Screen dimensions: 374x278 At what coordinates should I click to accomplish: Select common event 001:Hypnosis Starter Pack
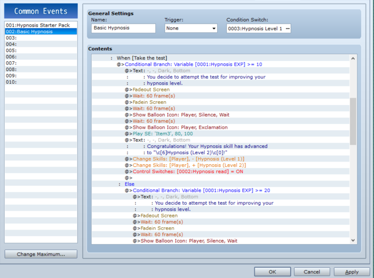(41, 25)
